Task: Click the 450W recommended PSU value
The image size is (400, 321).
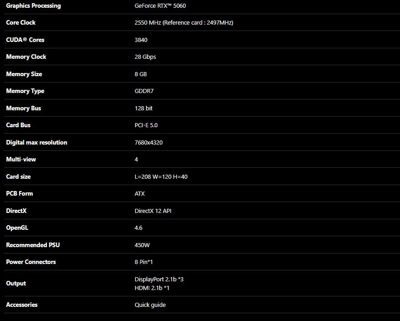Action: [x=142, y=245]
